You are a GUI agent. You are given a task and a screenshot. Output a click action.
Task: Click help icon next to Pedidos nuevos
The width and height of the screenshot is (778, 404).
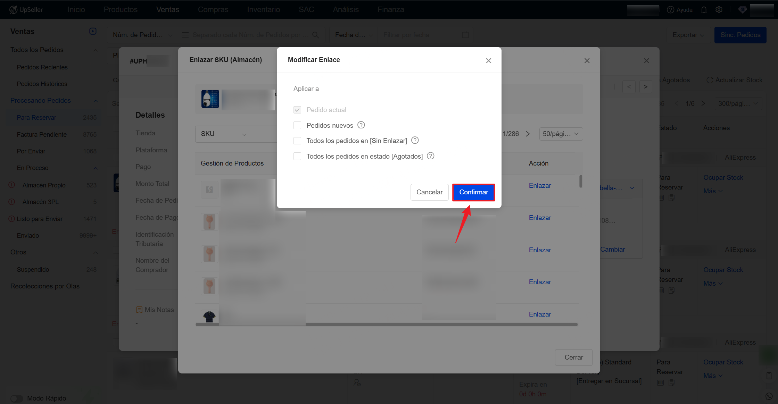pyautogui.click(x=361, y=125)
